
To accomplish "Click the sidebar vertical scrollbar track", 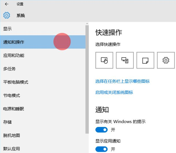I will 87,143.
